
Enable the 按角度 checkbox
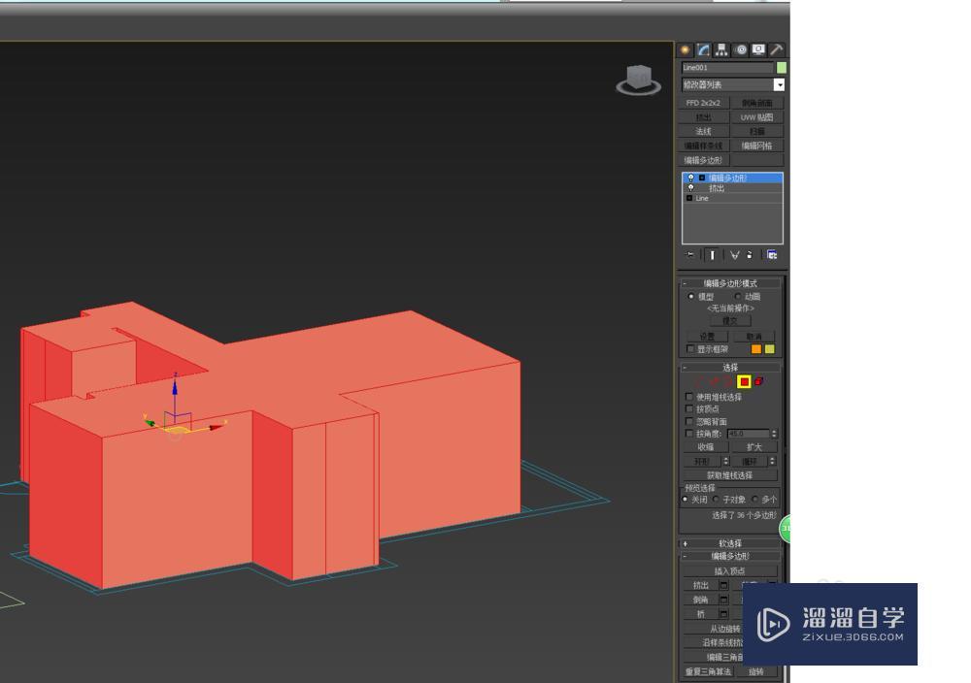[x=689, y=434]
